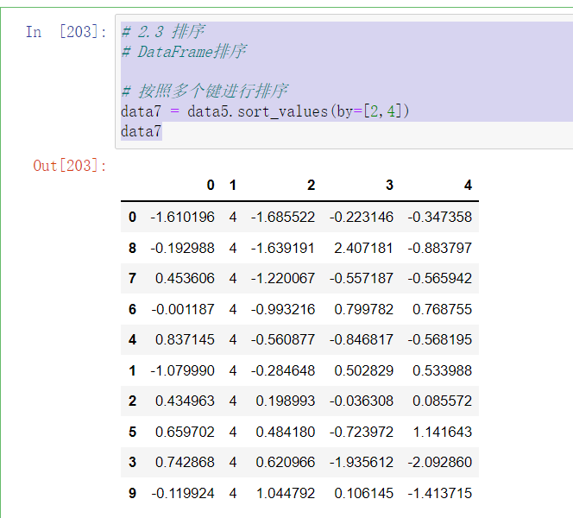
Task: Click the cell value 1.141643
Action: (x=442, y=432)
